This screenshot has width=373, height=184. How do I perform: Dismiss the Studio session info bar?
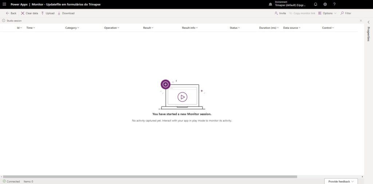361,21
